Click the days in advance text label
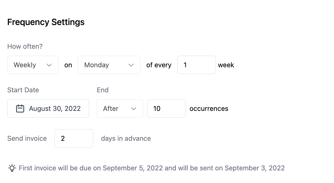This screenshot has height=183, width=334. (x=126, y=138)
